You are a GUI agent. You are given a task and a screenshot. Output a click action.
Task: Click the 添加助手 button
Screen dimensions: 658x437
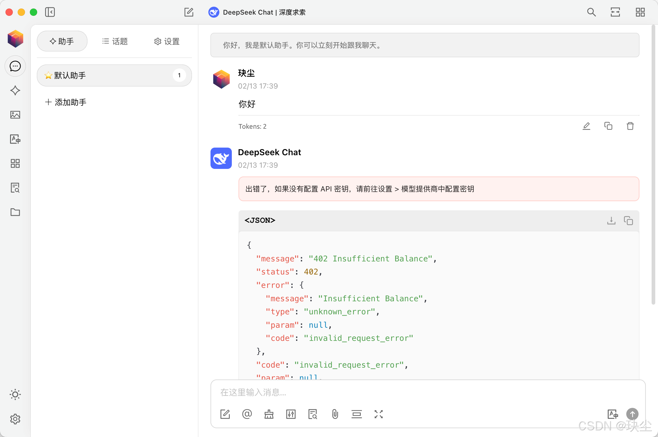(66, 102)
